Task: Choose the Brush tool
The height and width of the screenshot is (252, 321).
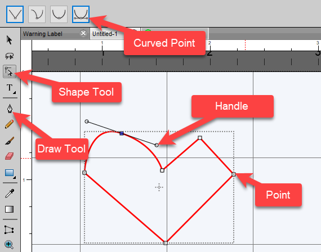Action: tap(10, 141)
